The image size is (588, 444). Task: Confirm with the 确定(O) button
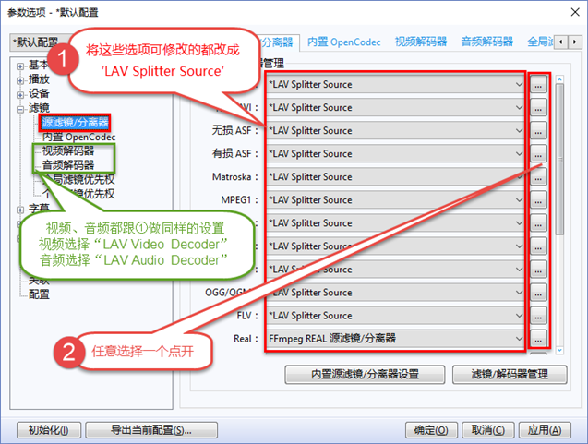click(431, 430)
